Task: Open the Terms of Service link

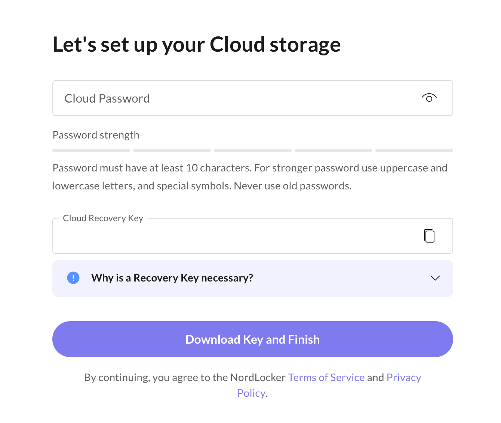Action: tap(326, 377)
